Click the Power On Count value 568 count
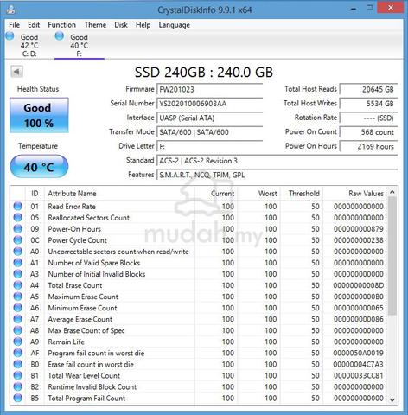This screenshot has width=408, height=415. pyautogui.click(x=369, y=132)
